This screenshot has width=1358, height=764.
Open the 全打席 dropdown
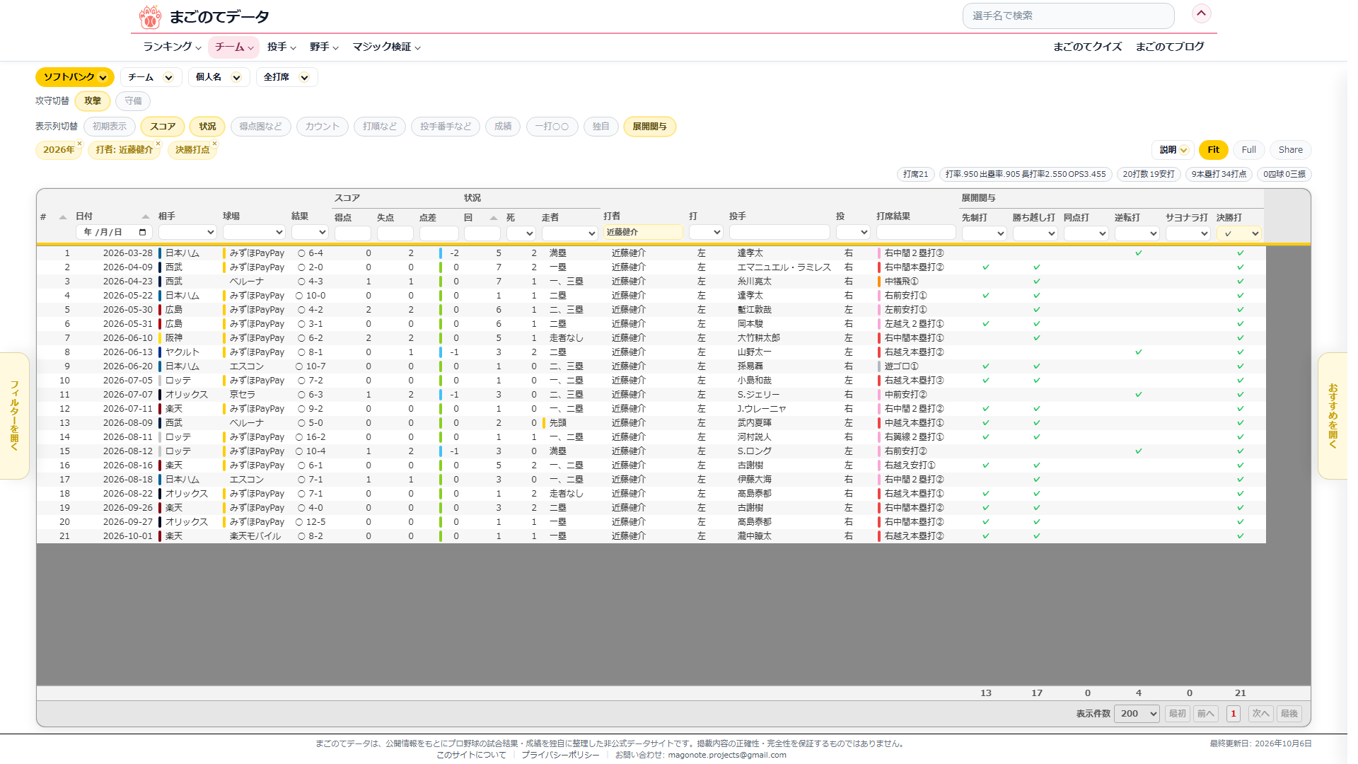tap(286, 77)
